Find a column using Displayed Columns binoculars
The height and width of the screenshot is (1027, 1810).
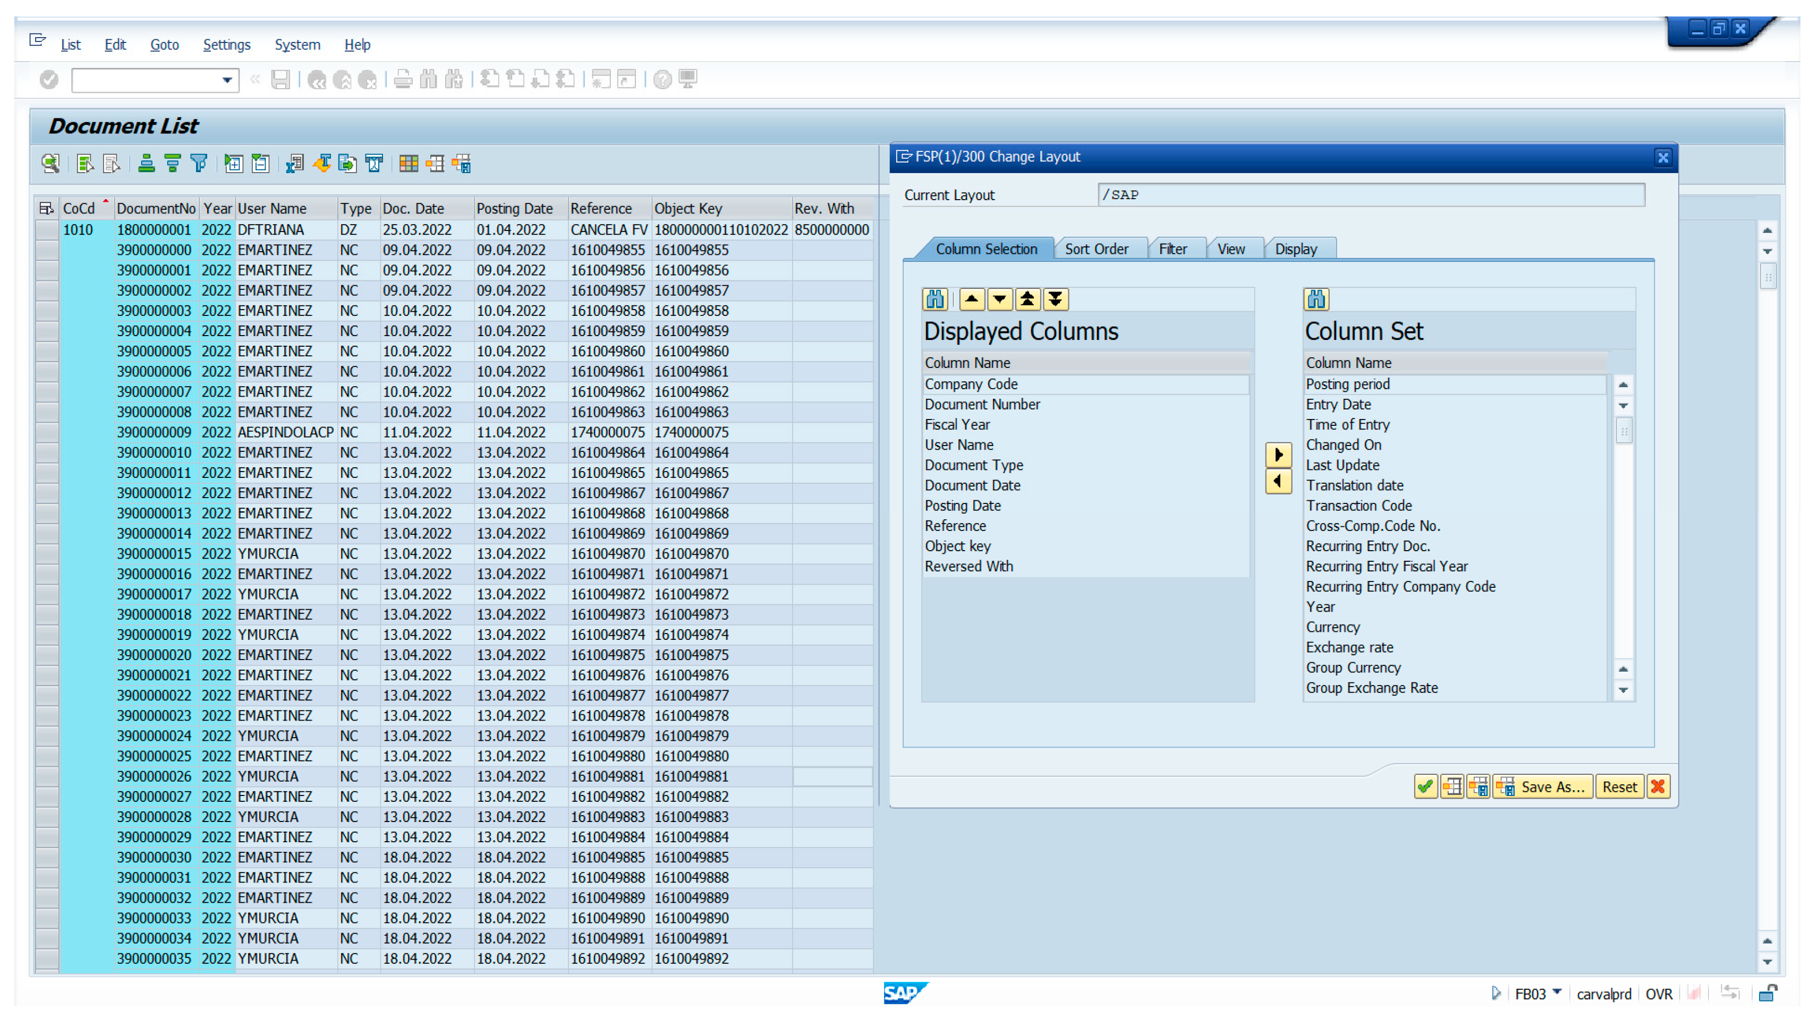935,300
